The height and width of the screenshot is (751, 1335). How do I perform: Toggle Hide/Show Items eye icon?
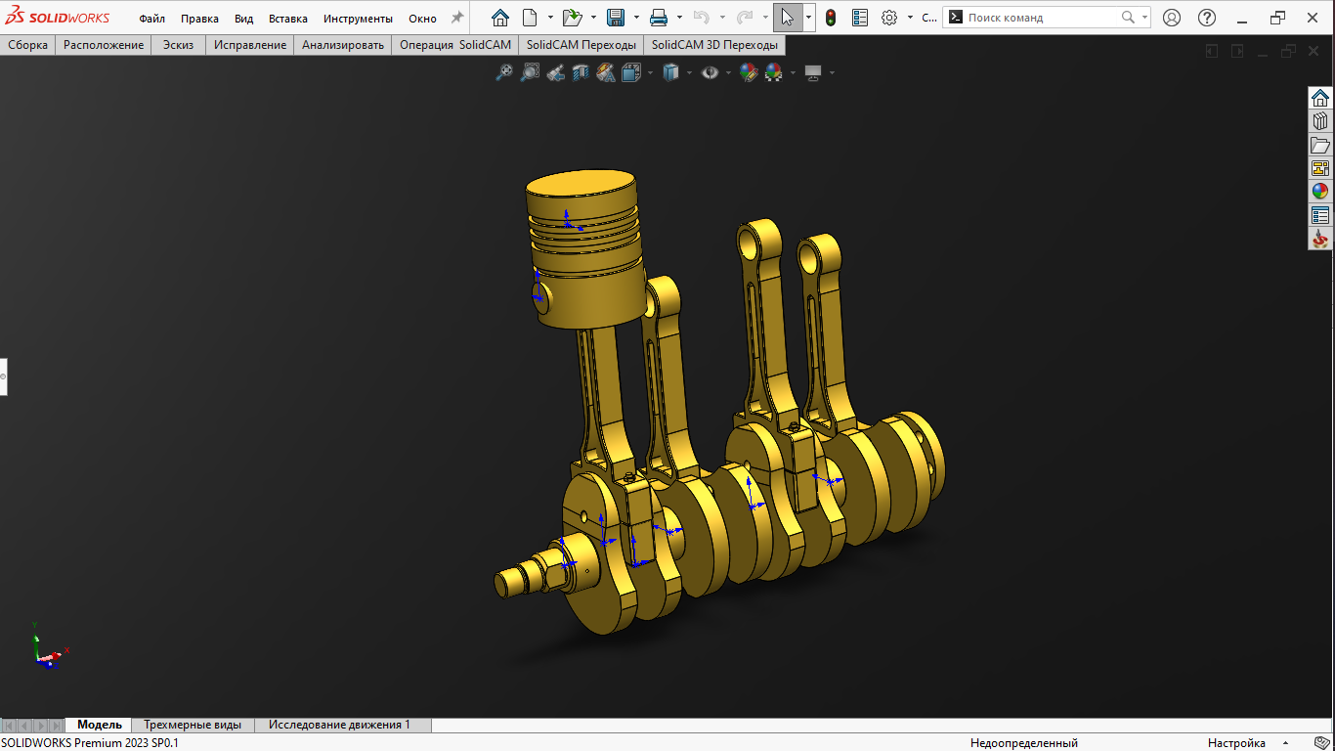(x=711, y=72)
